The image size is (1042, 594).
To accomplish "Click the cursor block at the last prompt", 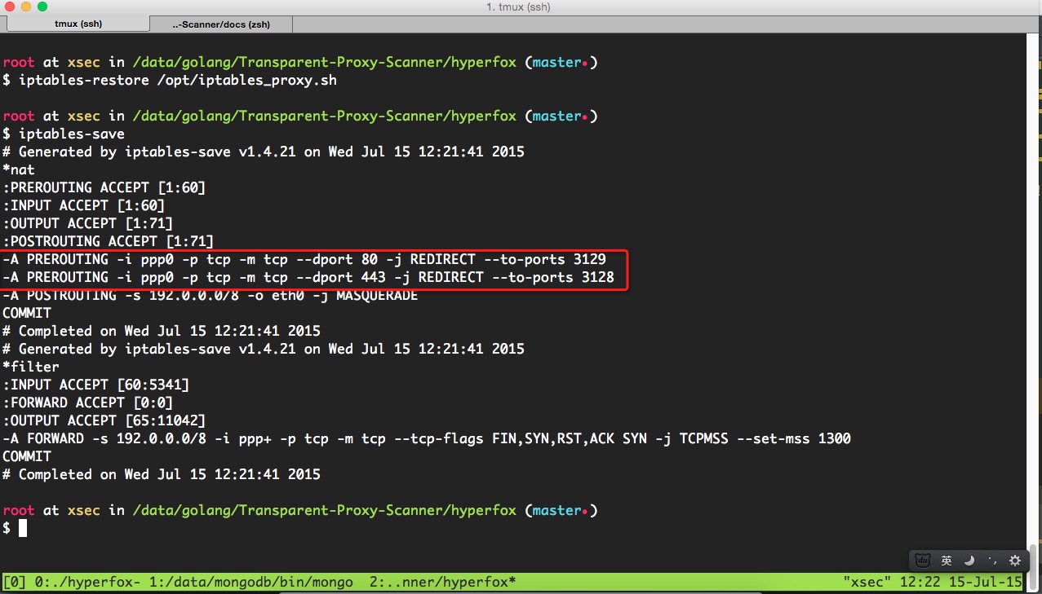I will pyautogui.click(x=23, y=528).
